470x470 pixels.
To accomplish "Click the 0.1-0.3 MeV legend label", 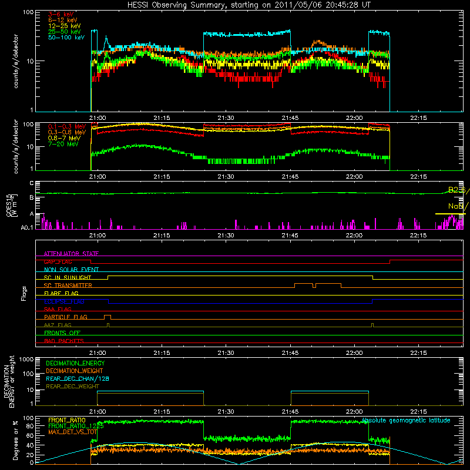I will (x=67, y=126).
